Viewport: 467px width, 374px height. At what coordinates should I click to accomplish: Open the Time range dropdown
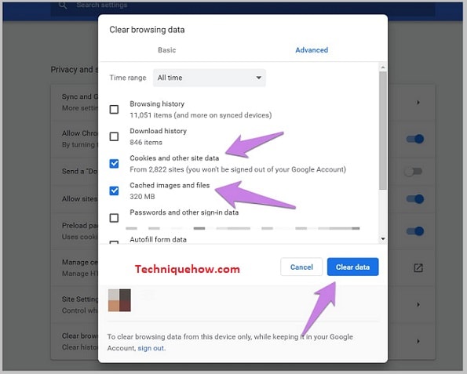(x=210, y=78)
